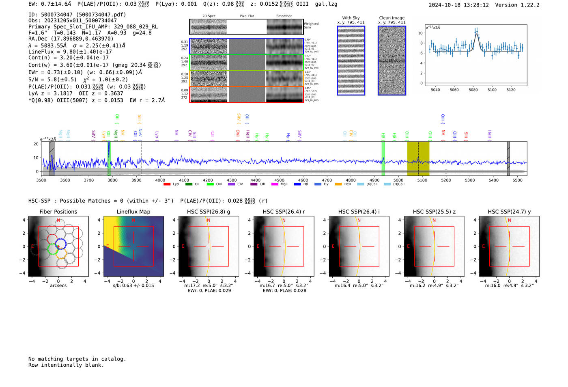Screen dimensions: 568x387
Task: Click the Clean Image fiber panel
Action: tap(392, 61)
